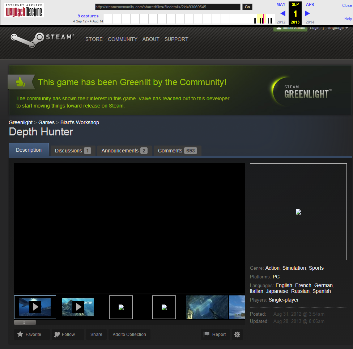Click the Japanese language link
353x349 pixels.
(277, 291)
